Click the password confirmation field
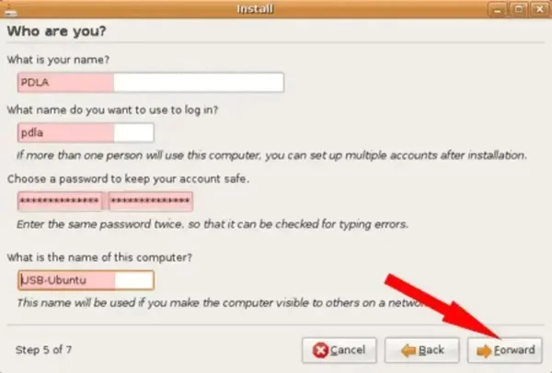552x373 pixels. coord(150,201)
